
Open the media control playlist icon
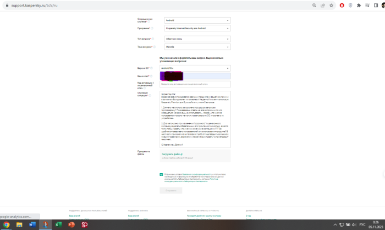367,6
